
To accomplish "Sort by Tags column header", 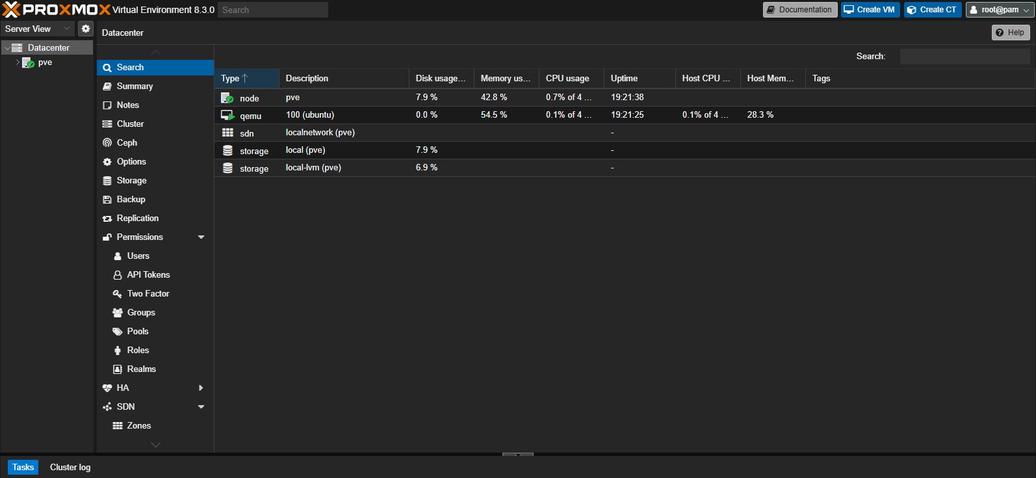I will [920, 78].
